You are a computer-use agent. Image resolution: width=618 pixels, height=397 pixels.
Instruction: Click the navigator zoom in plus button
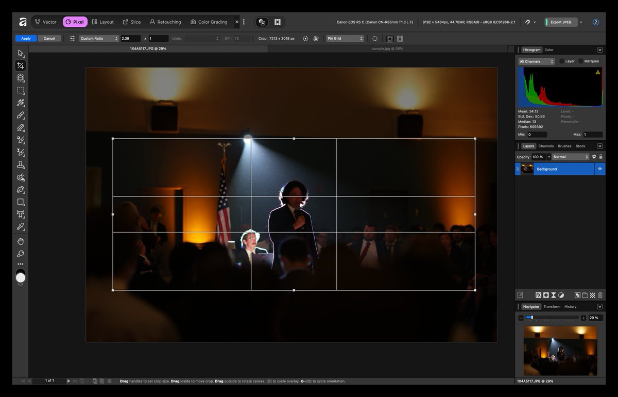click(583, 318)
